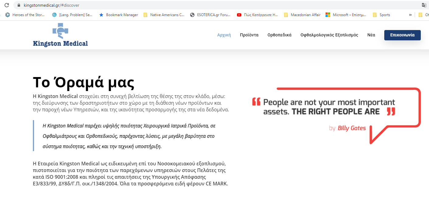Viewport: 429px width, 223px height.
Task: Click the quote speech bubble image
Action: coord(336,115)
